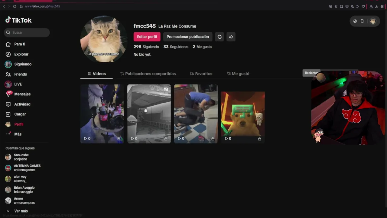Click the 2 Me gusta count

202,47
